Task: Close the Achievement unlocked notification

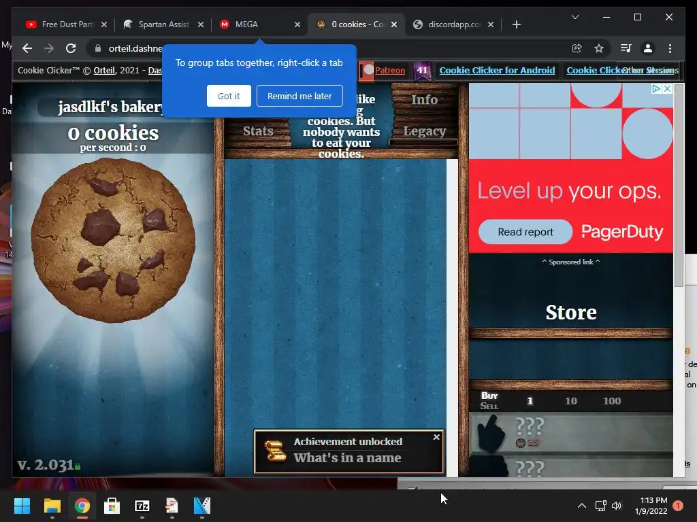Action: (x=436, y=437)
